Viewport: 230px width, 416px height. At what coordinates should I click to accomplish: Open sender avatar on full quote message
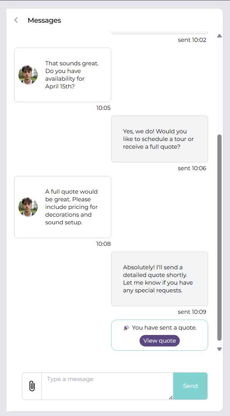pos(28,207)
